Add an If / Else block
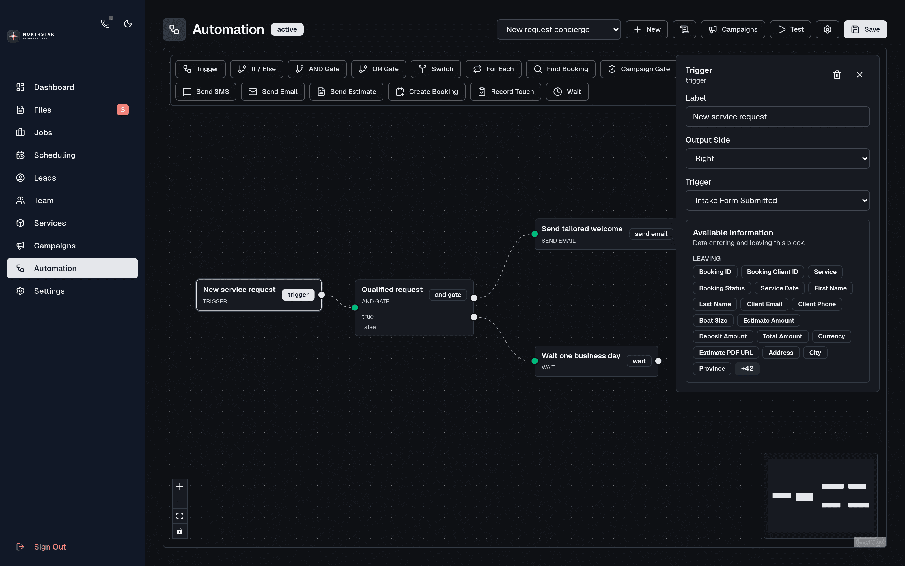 [x=257, y=69]
